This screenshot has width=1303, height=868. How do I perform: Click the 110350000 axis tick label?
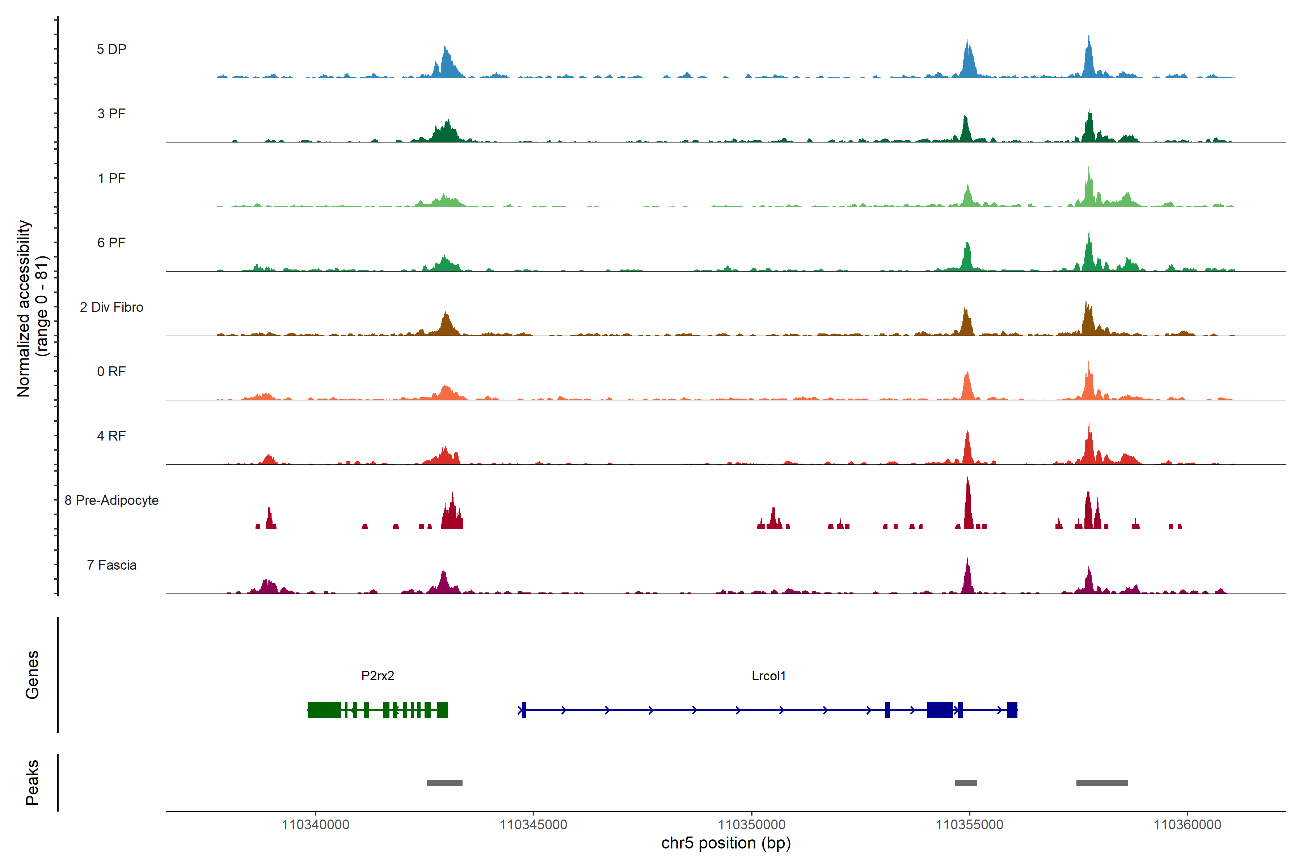coord(751,825)
